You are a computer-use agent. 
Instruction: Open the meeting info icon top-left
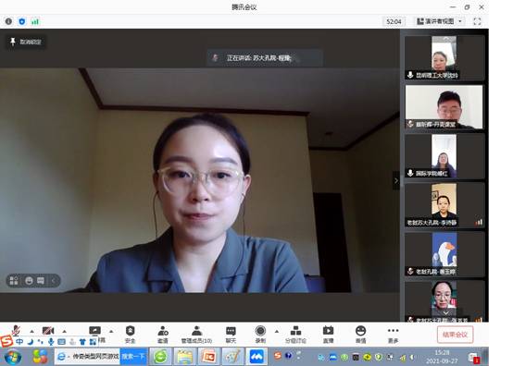pyautogui.click(x=8, y=21)
